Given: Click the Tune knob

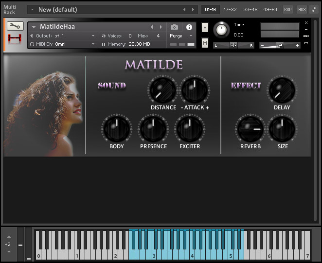Looking at the screenshot, I should coord(222,30).
